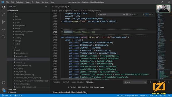Create a new terminal with plus icon

pyautogui.click(x=150, y=82)
